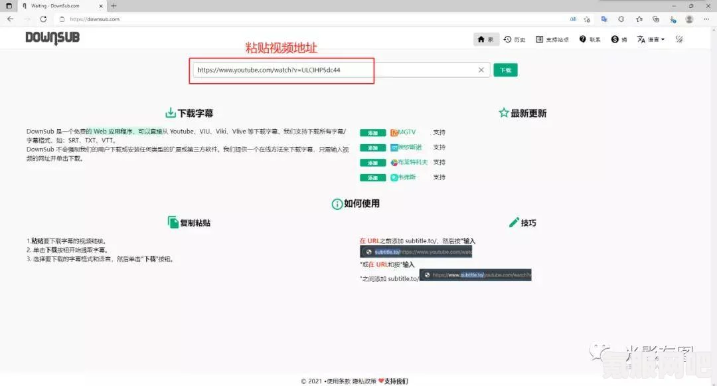717x386 pixels.
Task: Click the 隐私政策 privacy link in footer
Action: pyautogui.click(x=364, y=381)
